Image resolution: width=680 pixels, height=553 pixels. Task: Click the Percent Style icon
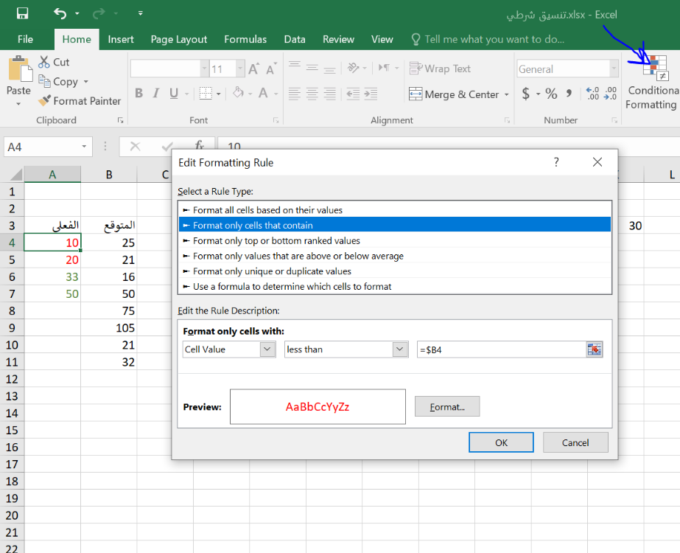coord(552,94)
